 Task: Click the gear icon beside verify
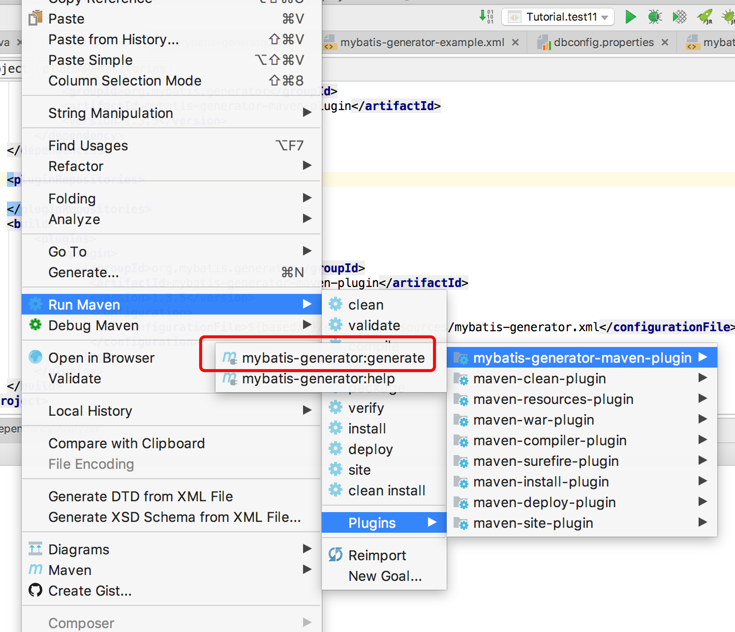336,407
